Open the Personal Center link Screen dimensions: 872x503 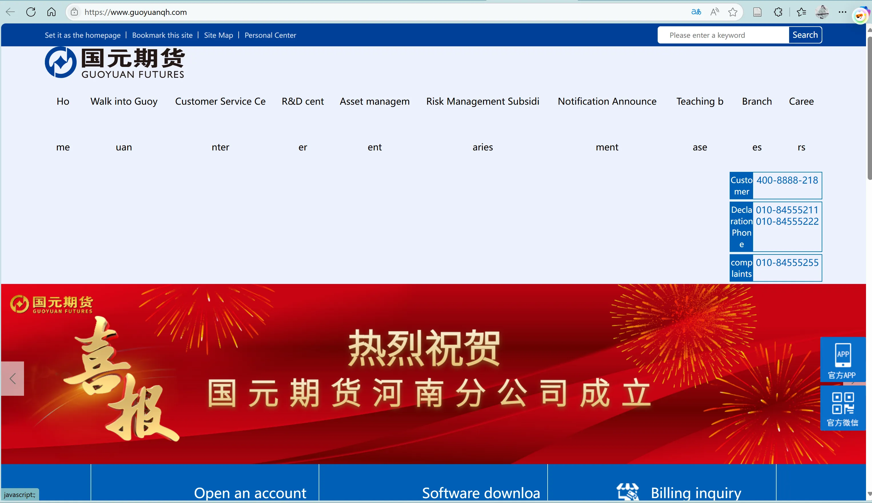point(270,35)
